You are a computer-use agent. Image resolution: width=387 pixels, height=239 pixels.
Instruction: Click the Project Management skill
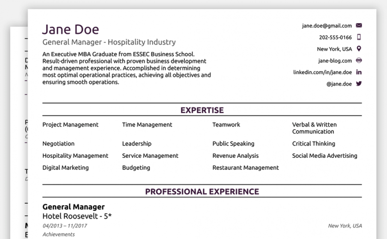click(x=70, y=125)
